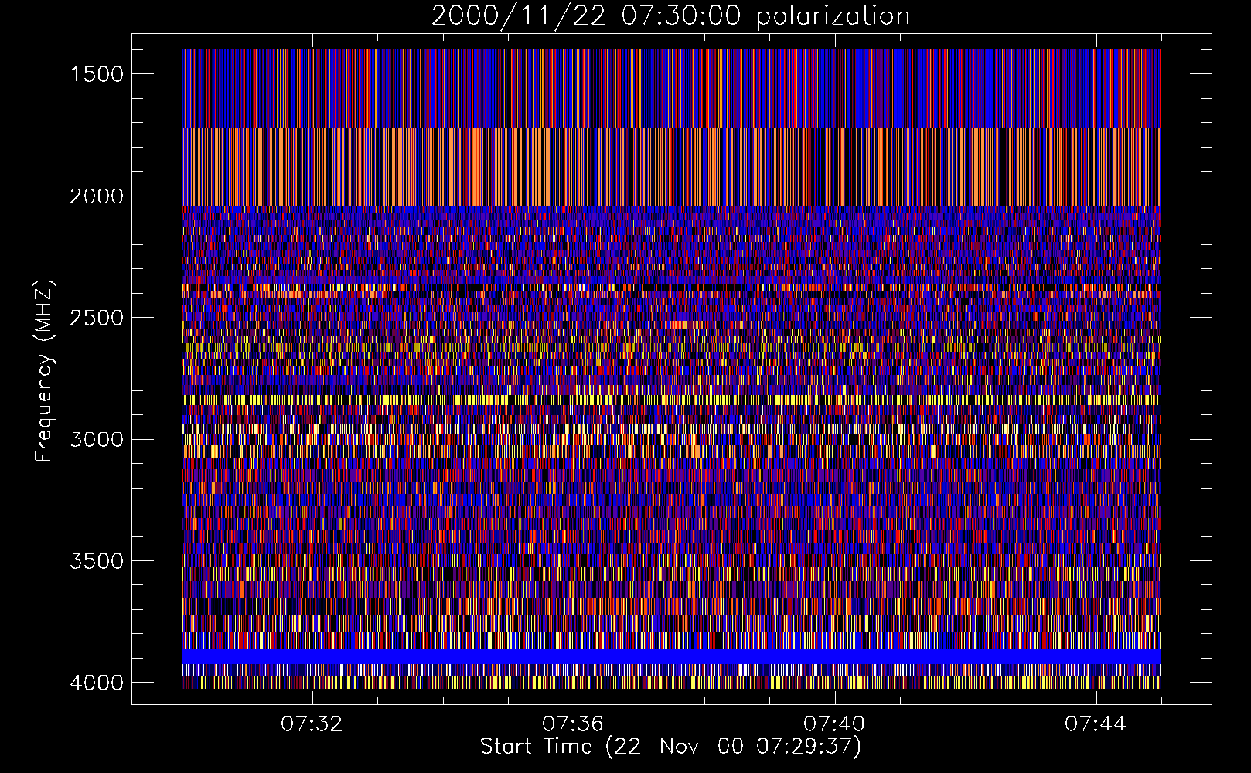Click the 1500 frequency tick label
This screenshot has width=1251, height=773.
97,74
